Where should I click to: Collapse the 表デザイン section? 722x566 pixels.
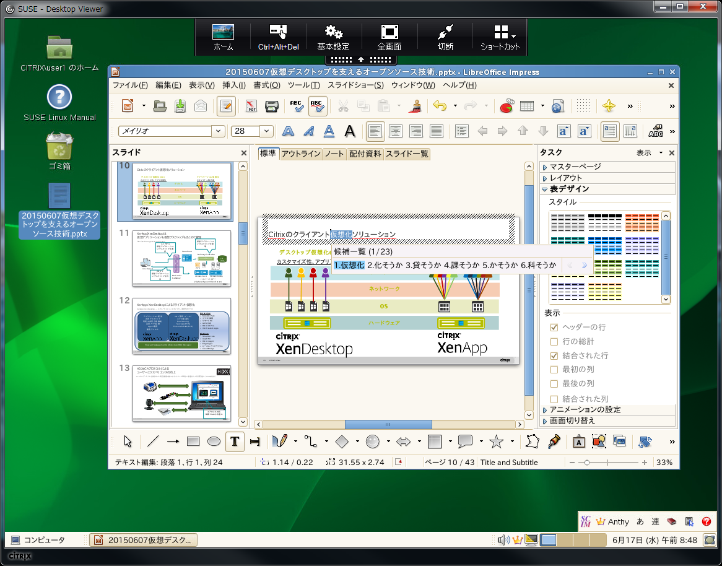click(607, 189)
